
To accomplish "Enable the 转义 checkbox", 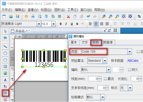I will (x=129, y=70).
